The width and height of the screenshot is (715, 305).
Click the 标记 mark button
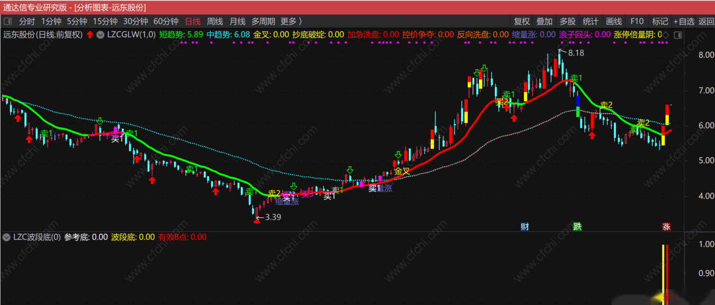click(660, 22)
